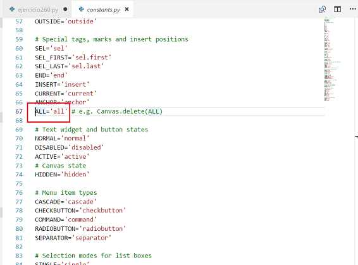The width and height of the screenshot is (358, 265).
Task: Click the '# Canvas state' comment
Action: [x=61, y=166]
